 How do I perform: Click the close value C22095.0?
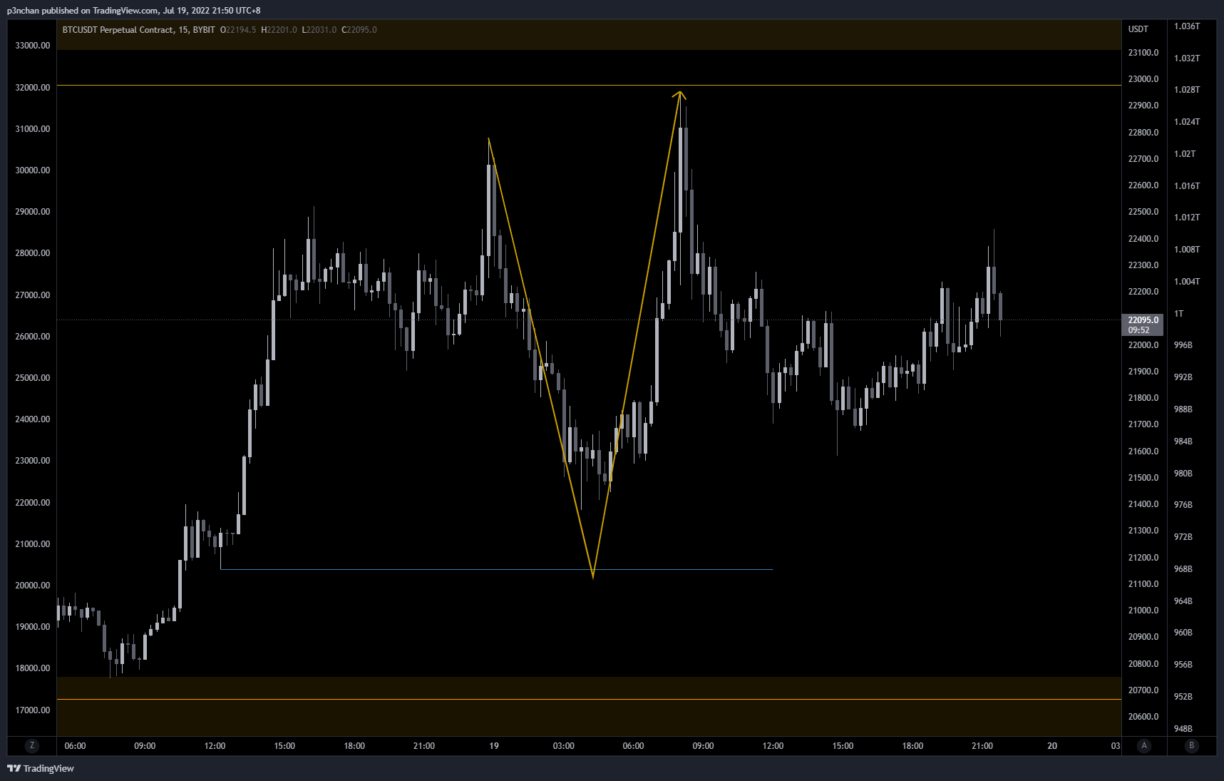click(x=359, y=30)
